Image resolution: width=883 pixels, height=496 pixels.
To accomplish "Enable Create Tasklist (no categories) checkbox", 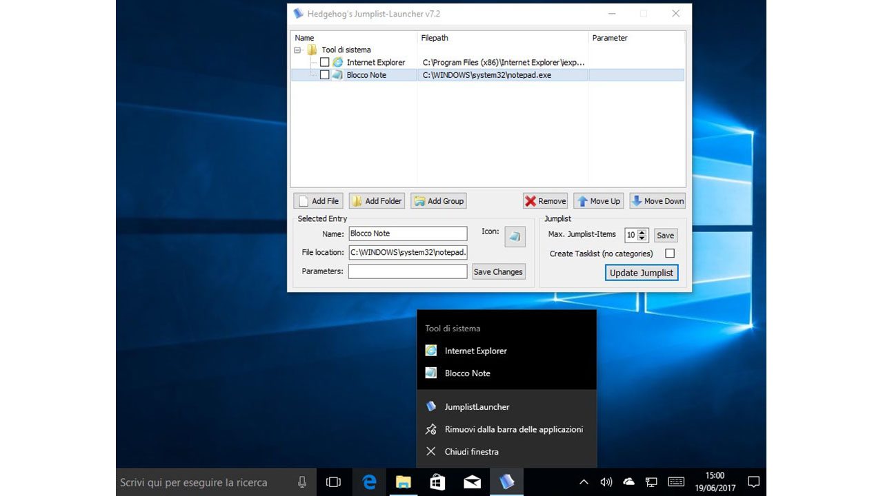I will [x=669, y=254].
